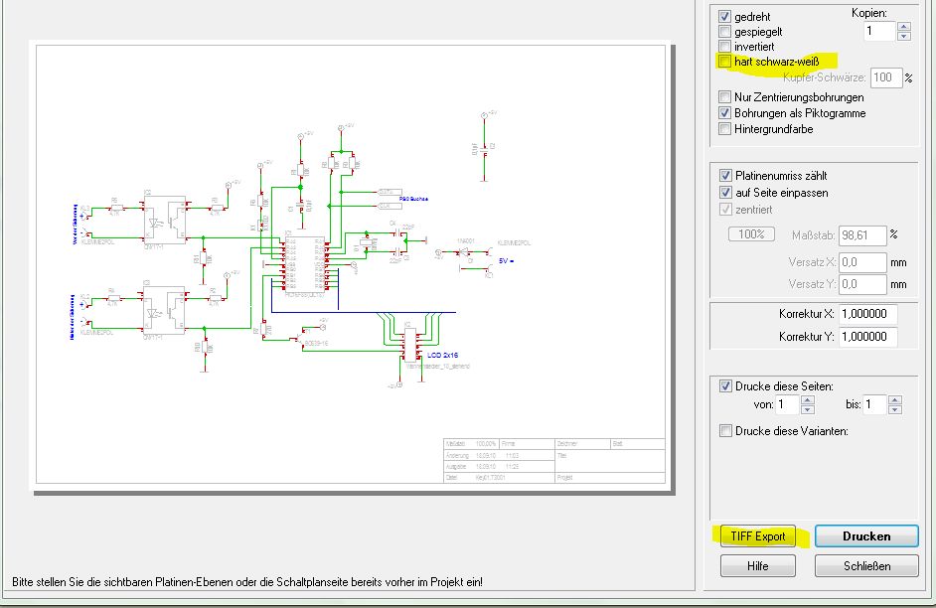Image resolution: width=936 pixels, height=608 pixels.
Task: Toggle Bohrungen als Piktogramme checkbox
Action: [724, 113]
